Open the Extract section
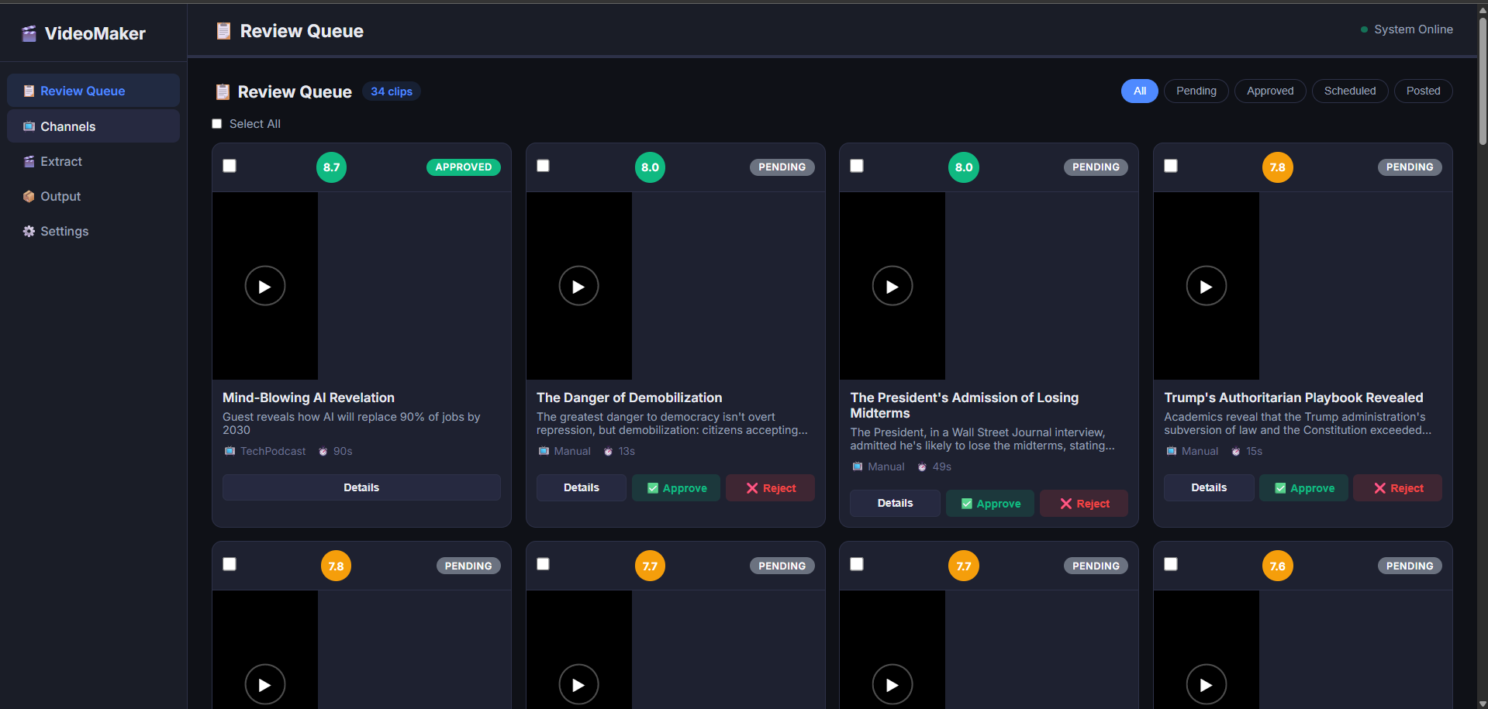This screenshot has width=1488, height=709. pos(60,161)
